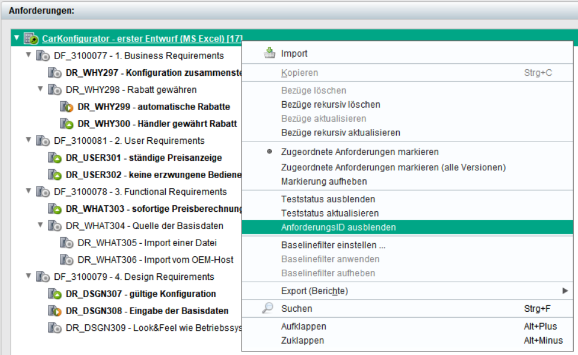Click AnforderungsID ausblenden menu entry
Screen dimensions: 578x355
click(407, 227)
